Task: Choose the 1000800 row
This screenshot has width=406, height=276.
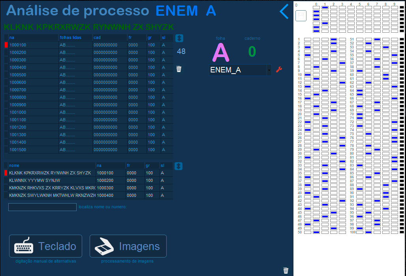Action: (89, 97)
